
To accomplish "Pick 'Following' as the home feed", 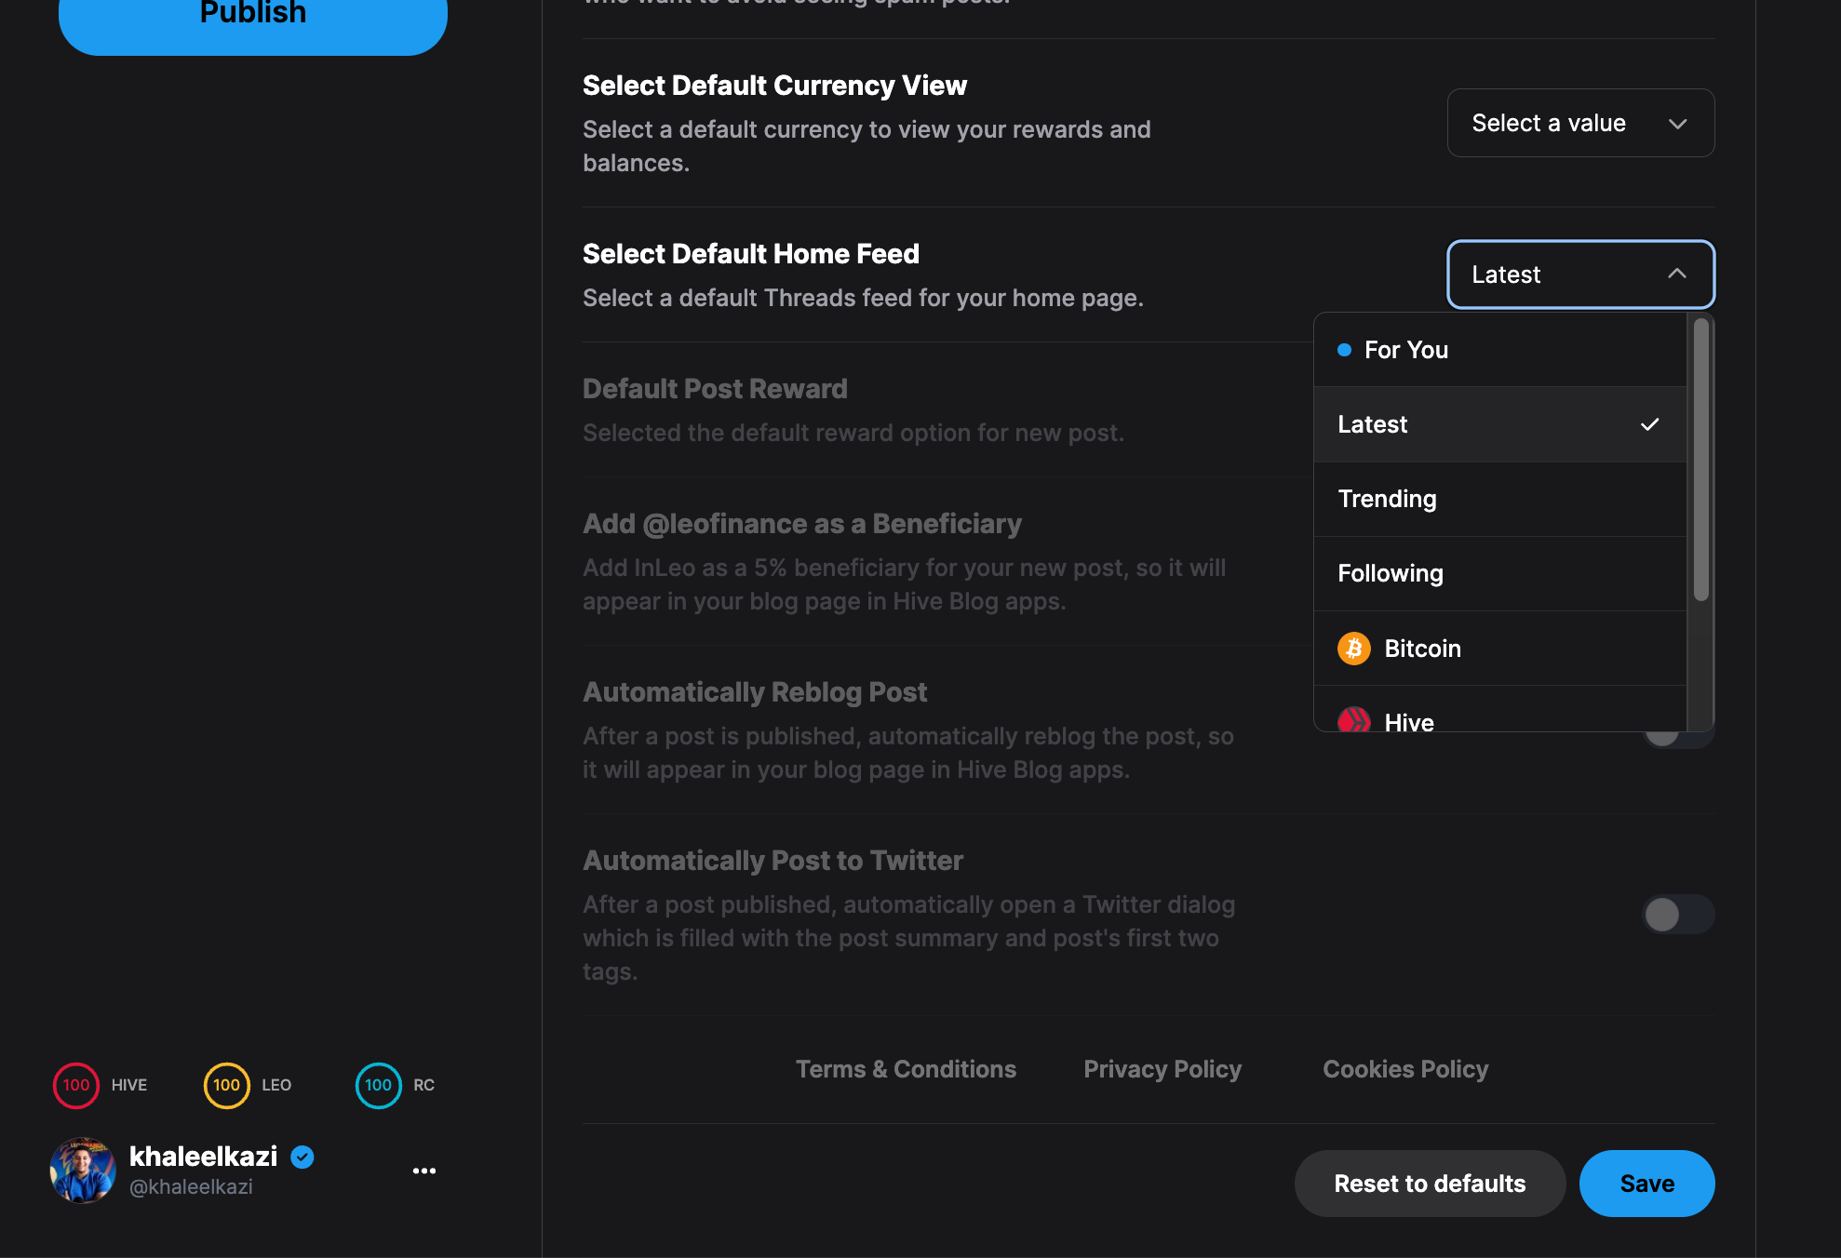I will (x=1391, y=573).
